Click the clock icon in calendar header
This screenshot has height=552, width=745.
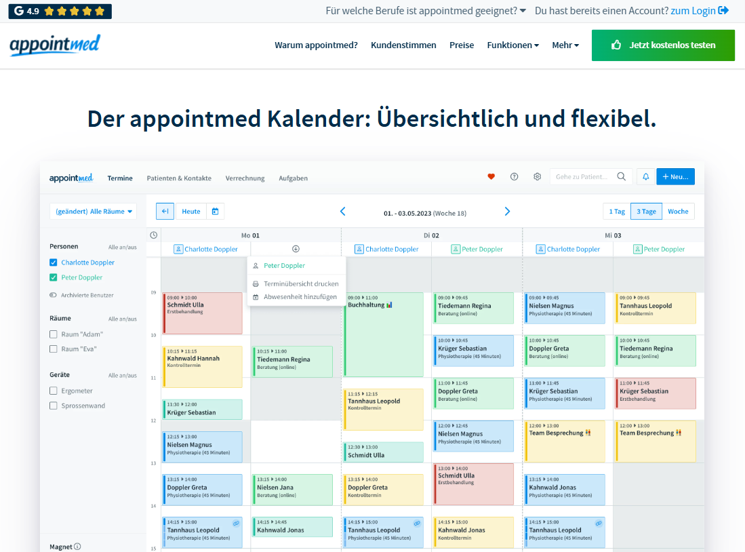153,235
